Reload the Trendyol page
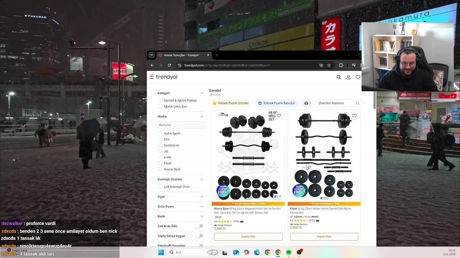This screenshot has width=460, height=258. [169, 65]
